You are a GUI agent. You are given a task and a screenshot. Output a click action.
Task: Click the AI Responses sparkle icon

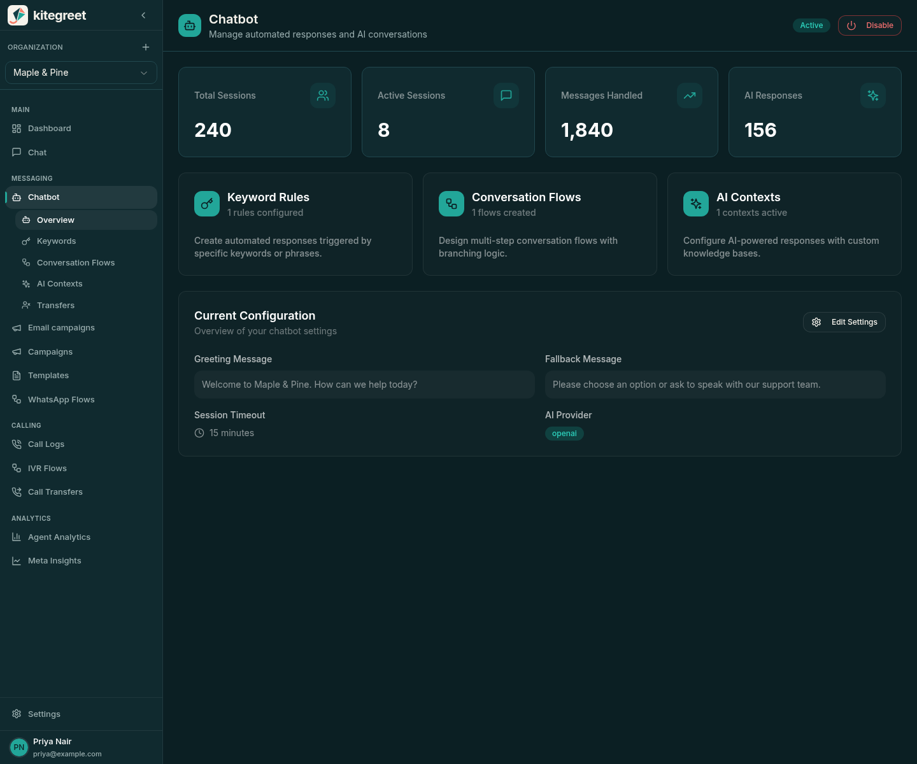pos(873,95)
